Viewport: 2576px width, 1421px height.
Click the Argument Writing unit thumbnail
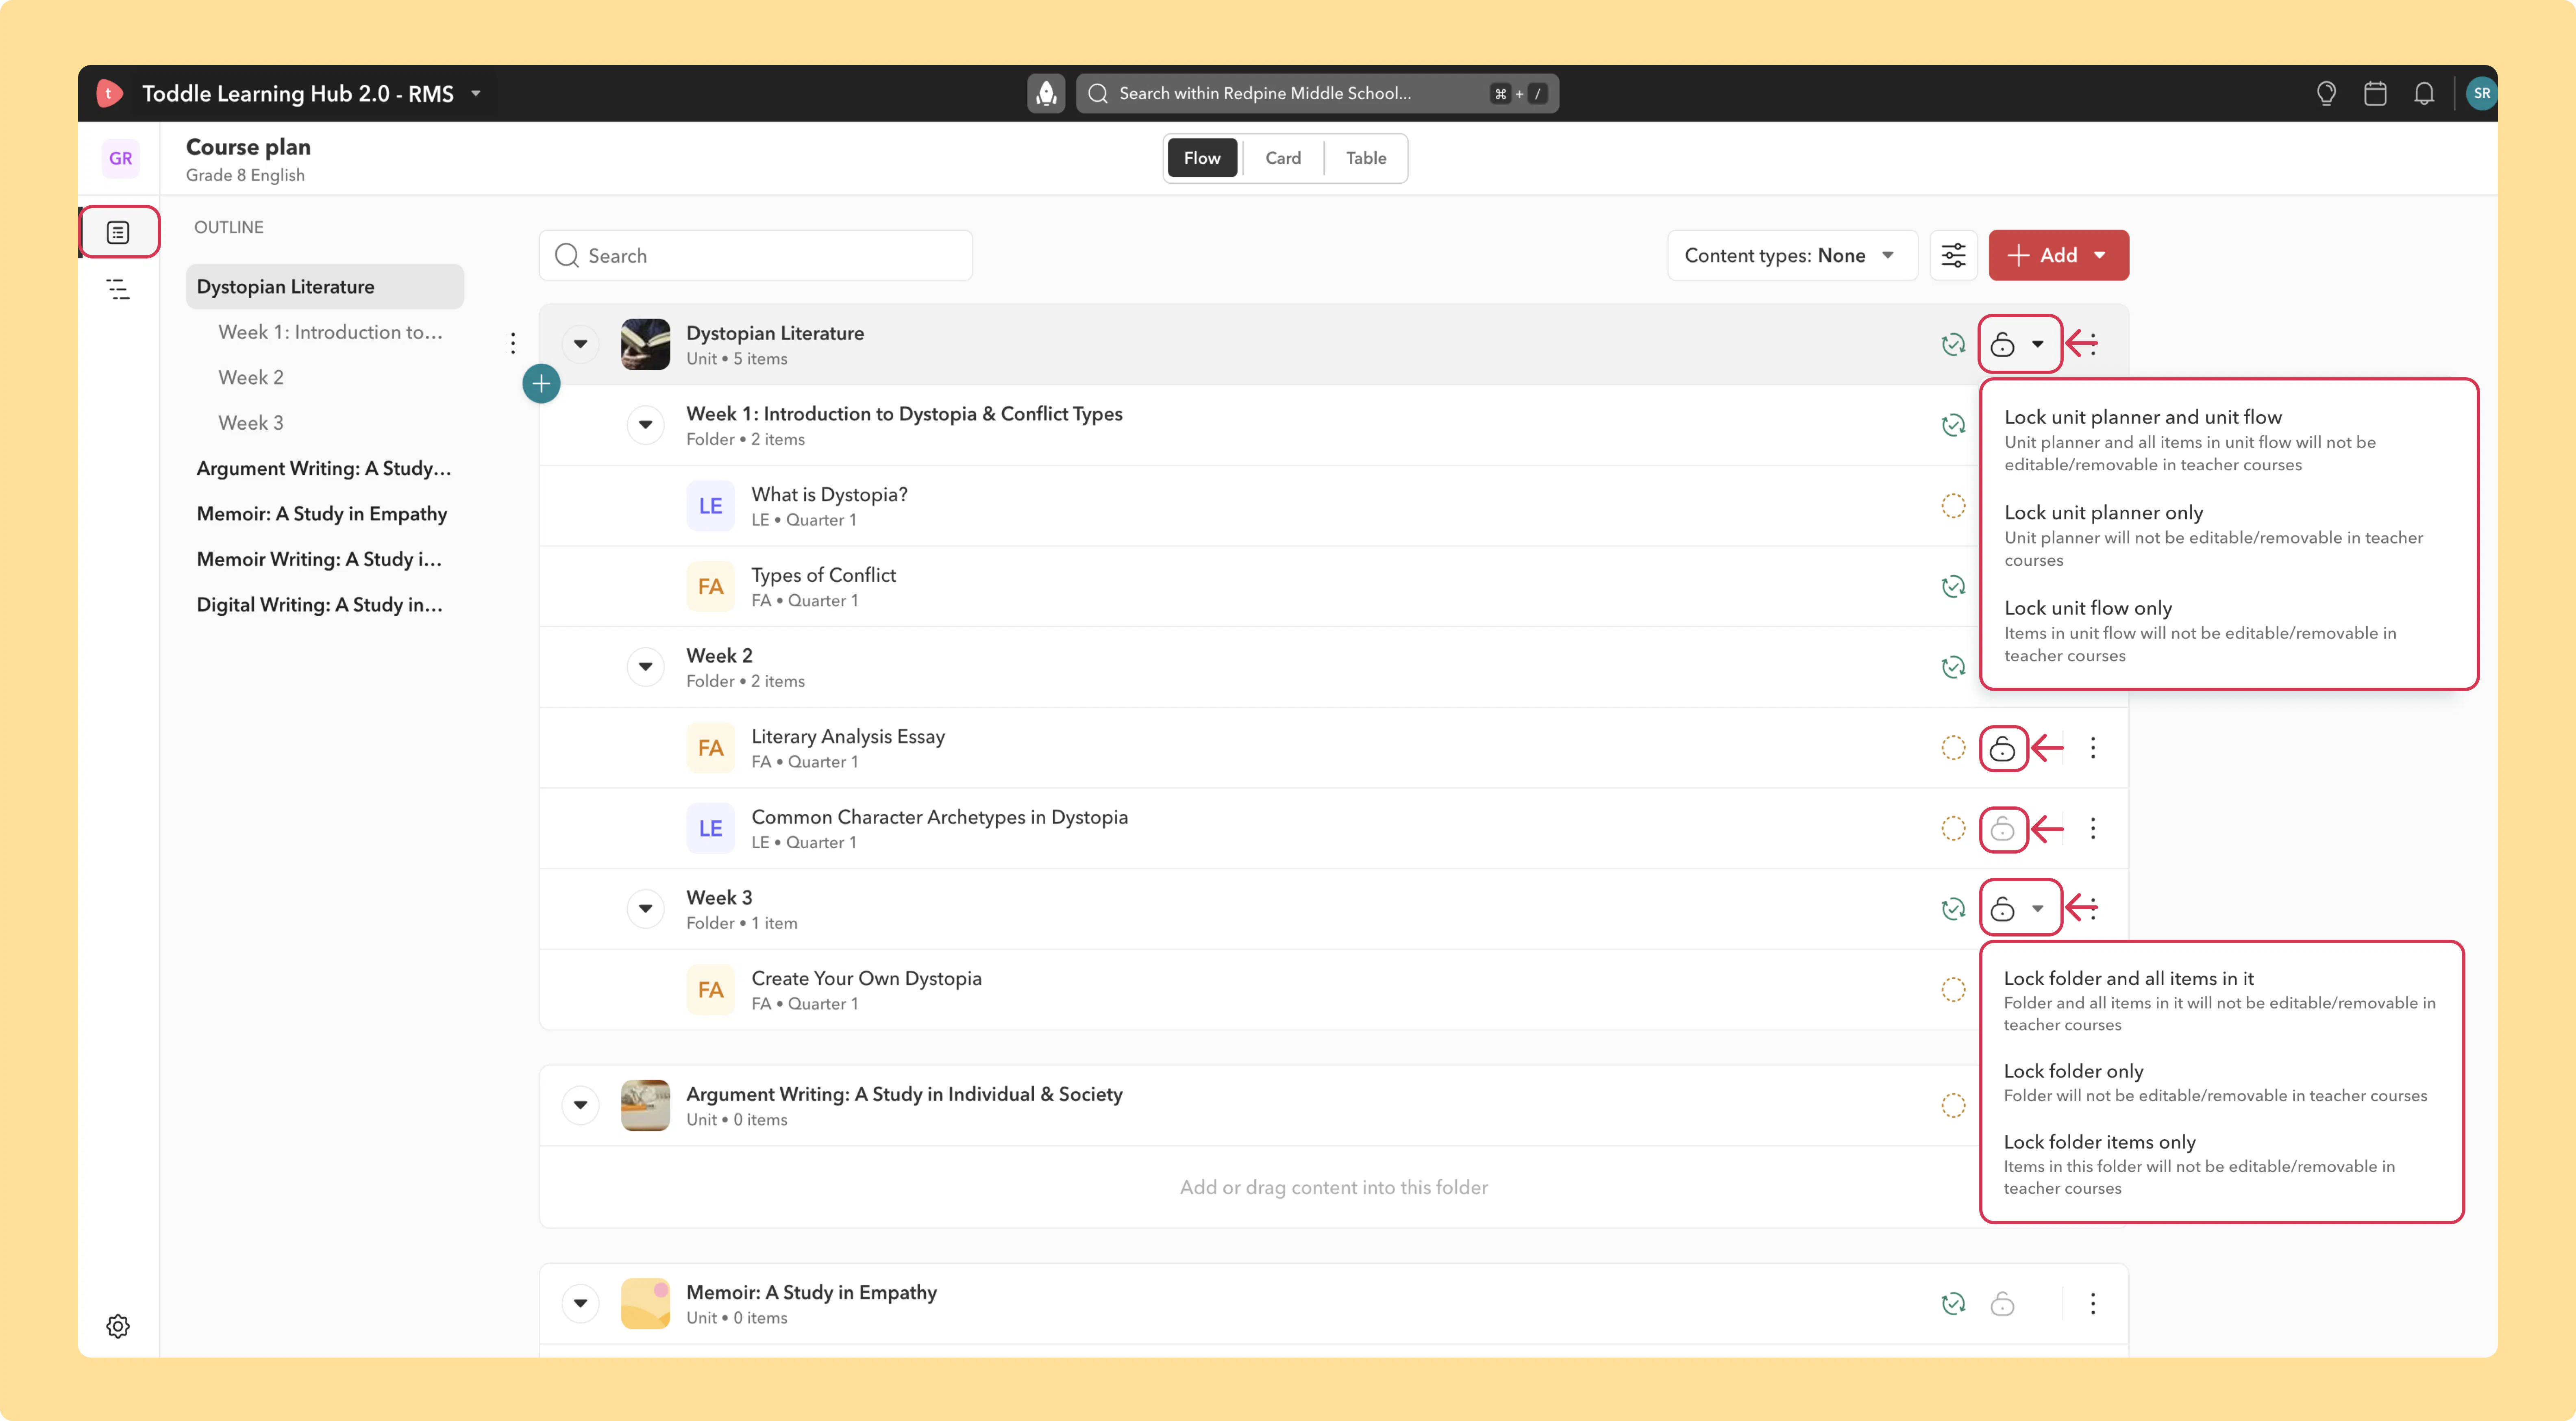[x=645, y=1105]
